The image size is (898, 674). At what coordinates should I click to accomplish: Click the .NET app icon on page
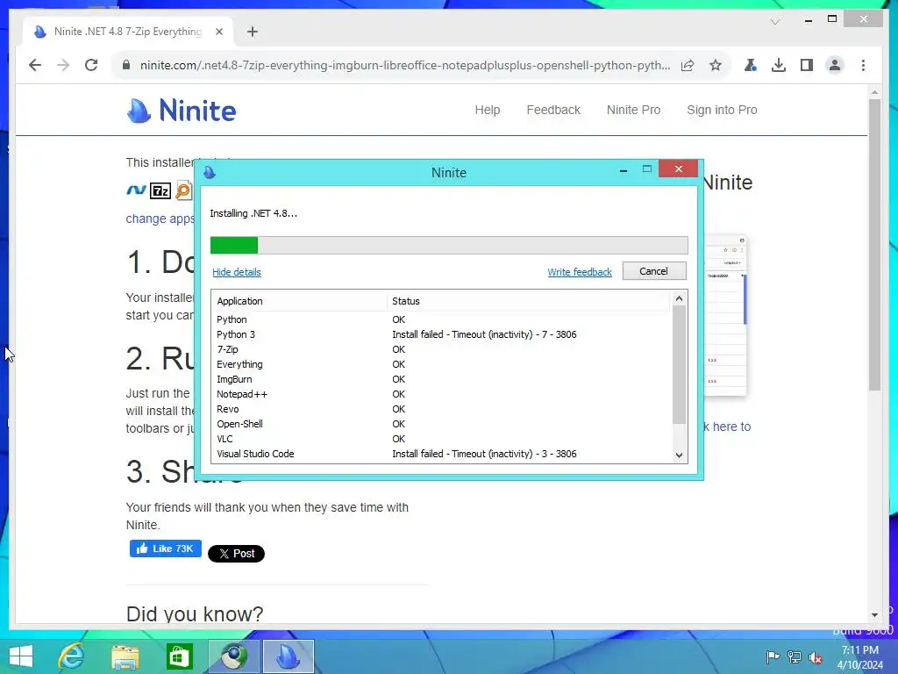[x=136, y=190]
